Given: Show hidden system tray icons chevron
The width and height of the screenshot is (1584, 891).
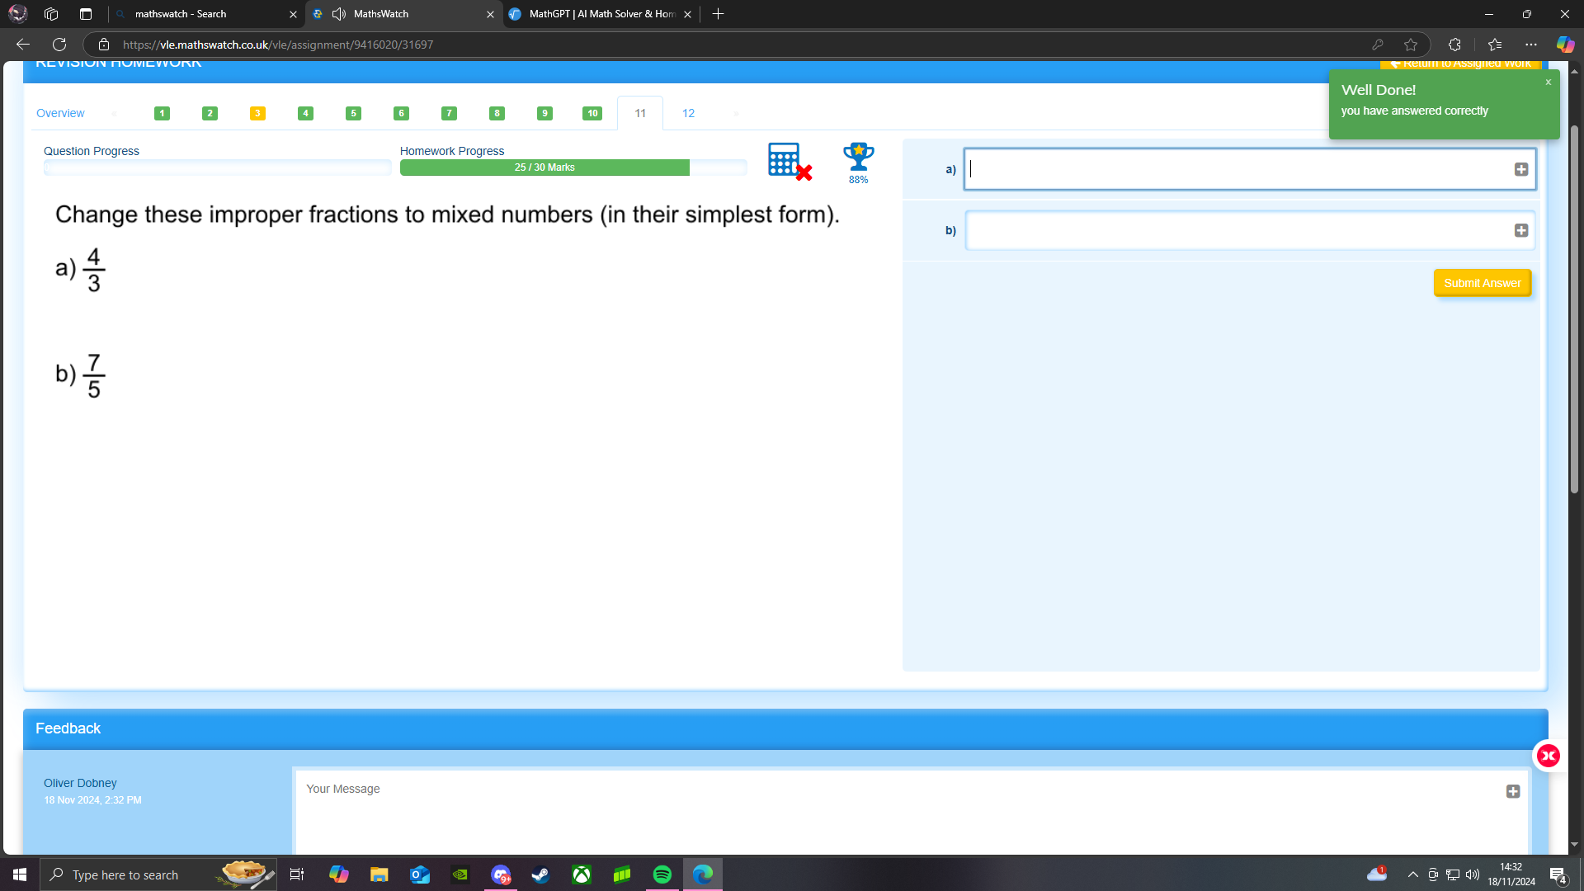Looking at the screenshot, I should (1413, 874).
